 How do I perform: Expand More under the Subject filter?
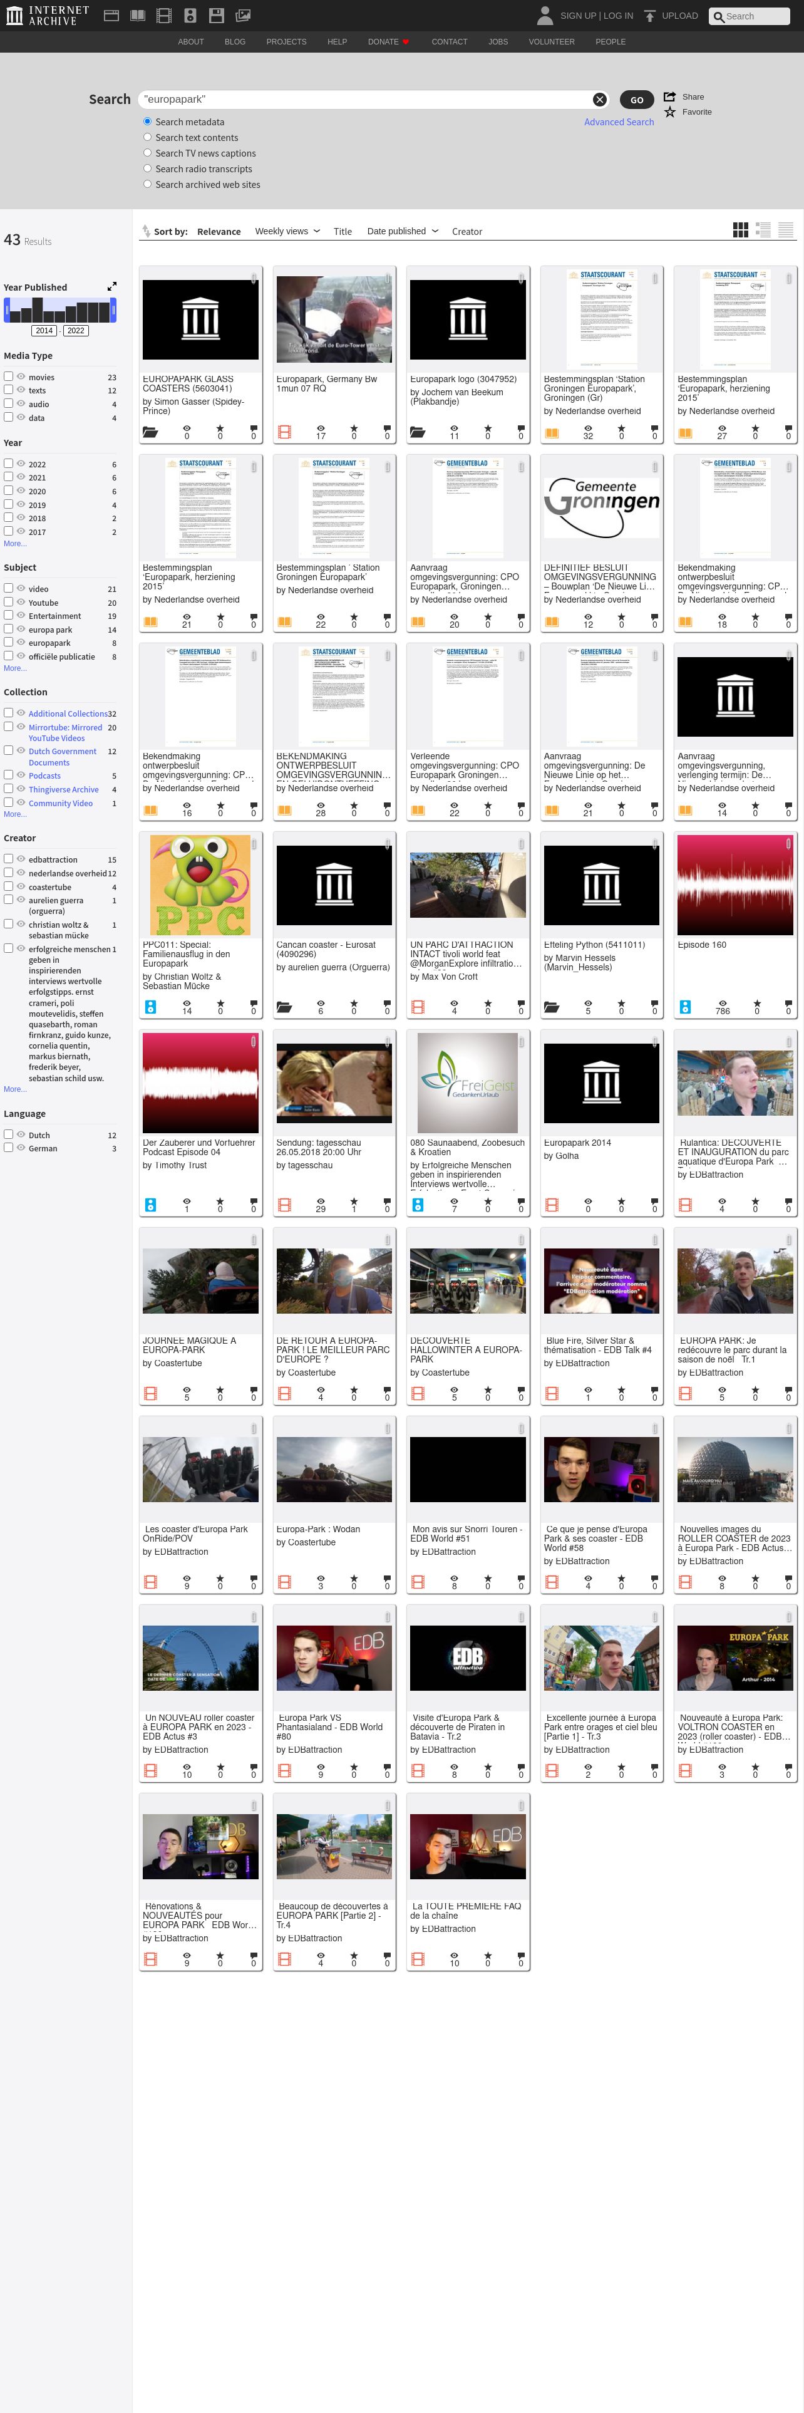click(15, 668)
